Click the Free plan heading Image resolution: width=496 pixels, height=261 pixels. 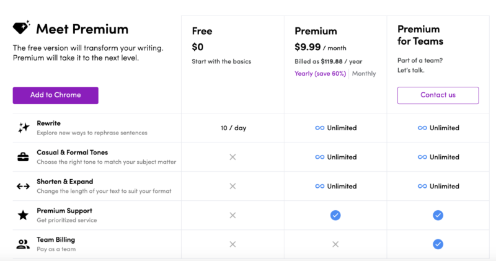pyautogui.click(x=202, y=31)
